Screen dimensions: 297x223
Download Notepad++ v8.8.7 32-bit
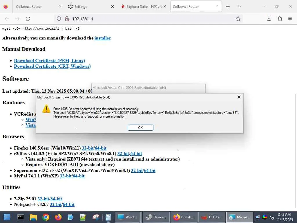(55, 204)
